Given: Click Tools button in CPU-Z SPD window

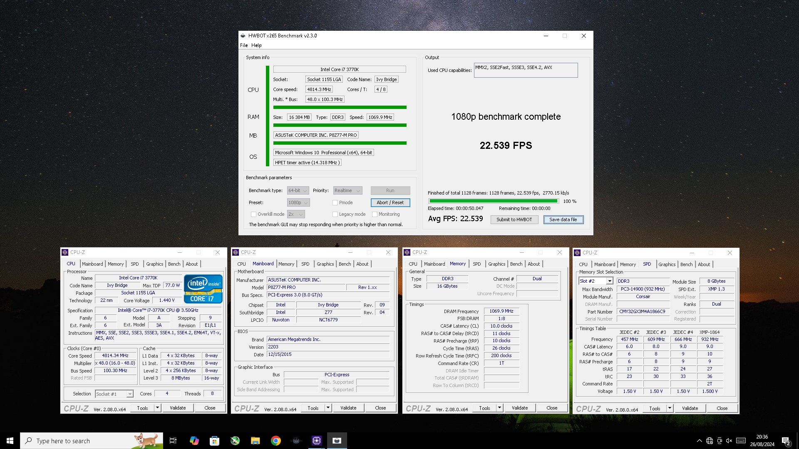Looking at the screenshot, I should pos(655,408).
